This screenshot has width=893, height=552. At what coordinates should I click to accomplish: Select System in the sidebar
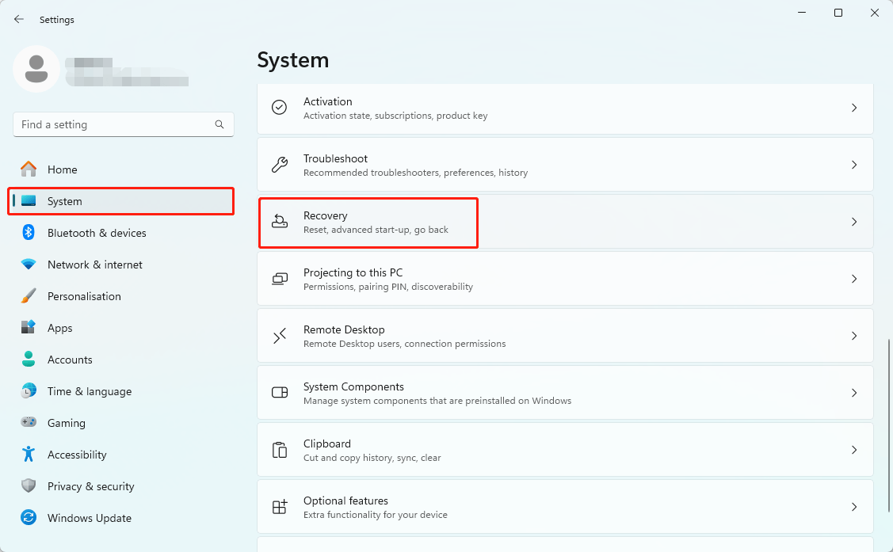point(64,201)
